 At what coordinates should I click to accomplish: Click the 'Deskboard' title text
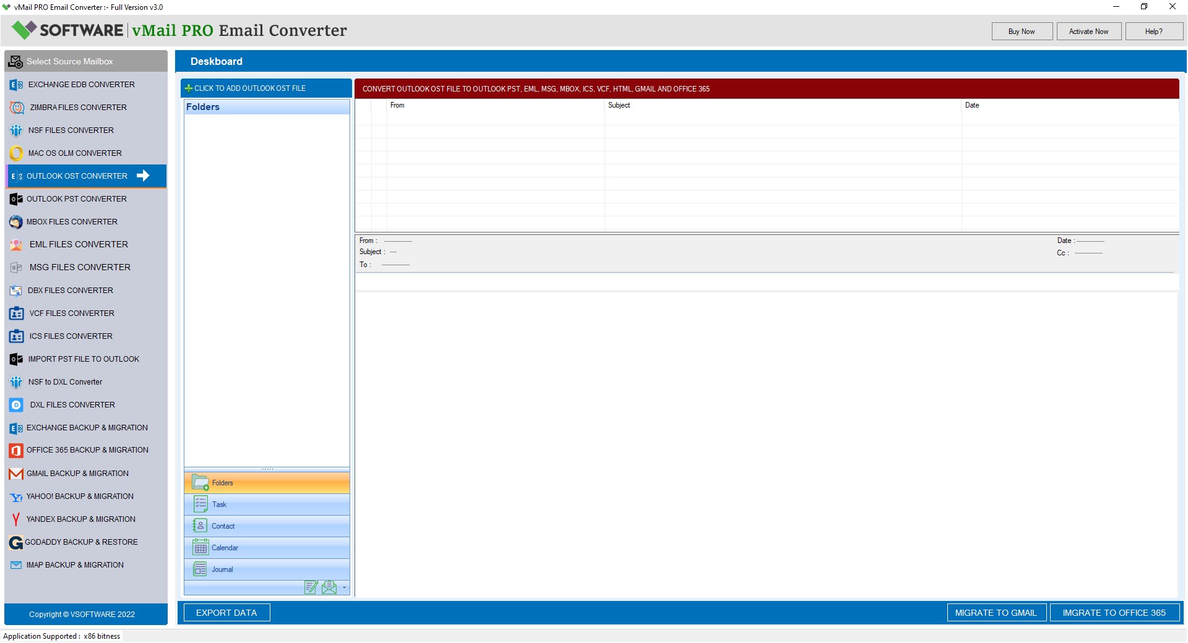click(x=217, y=62)
